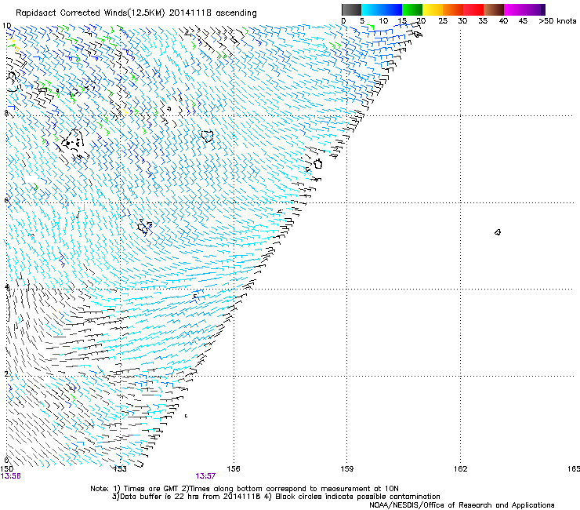Viewport: 580px width, 510px height.
Task: Click the '162' longitude axis label
Action: (461, 469)
